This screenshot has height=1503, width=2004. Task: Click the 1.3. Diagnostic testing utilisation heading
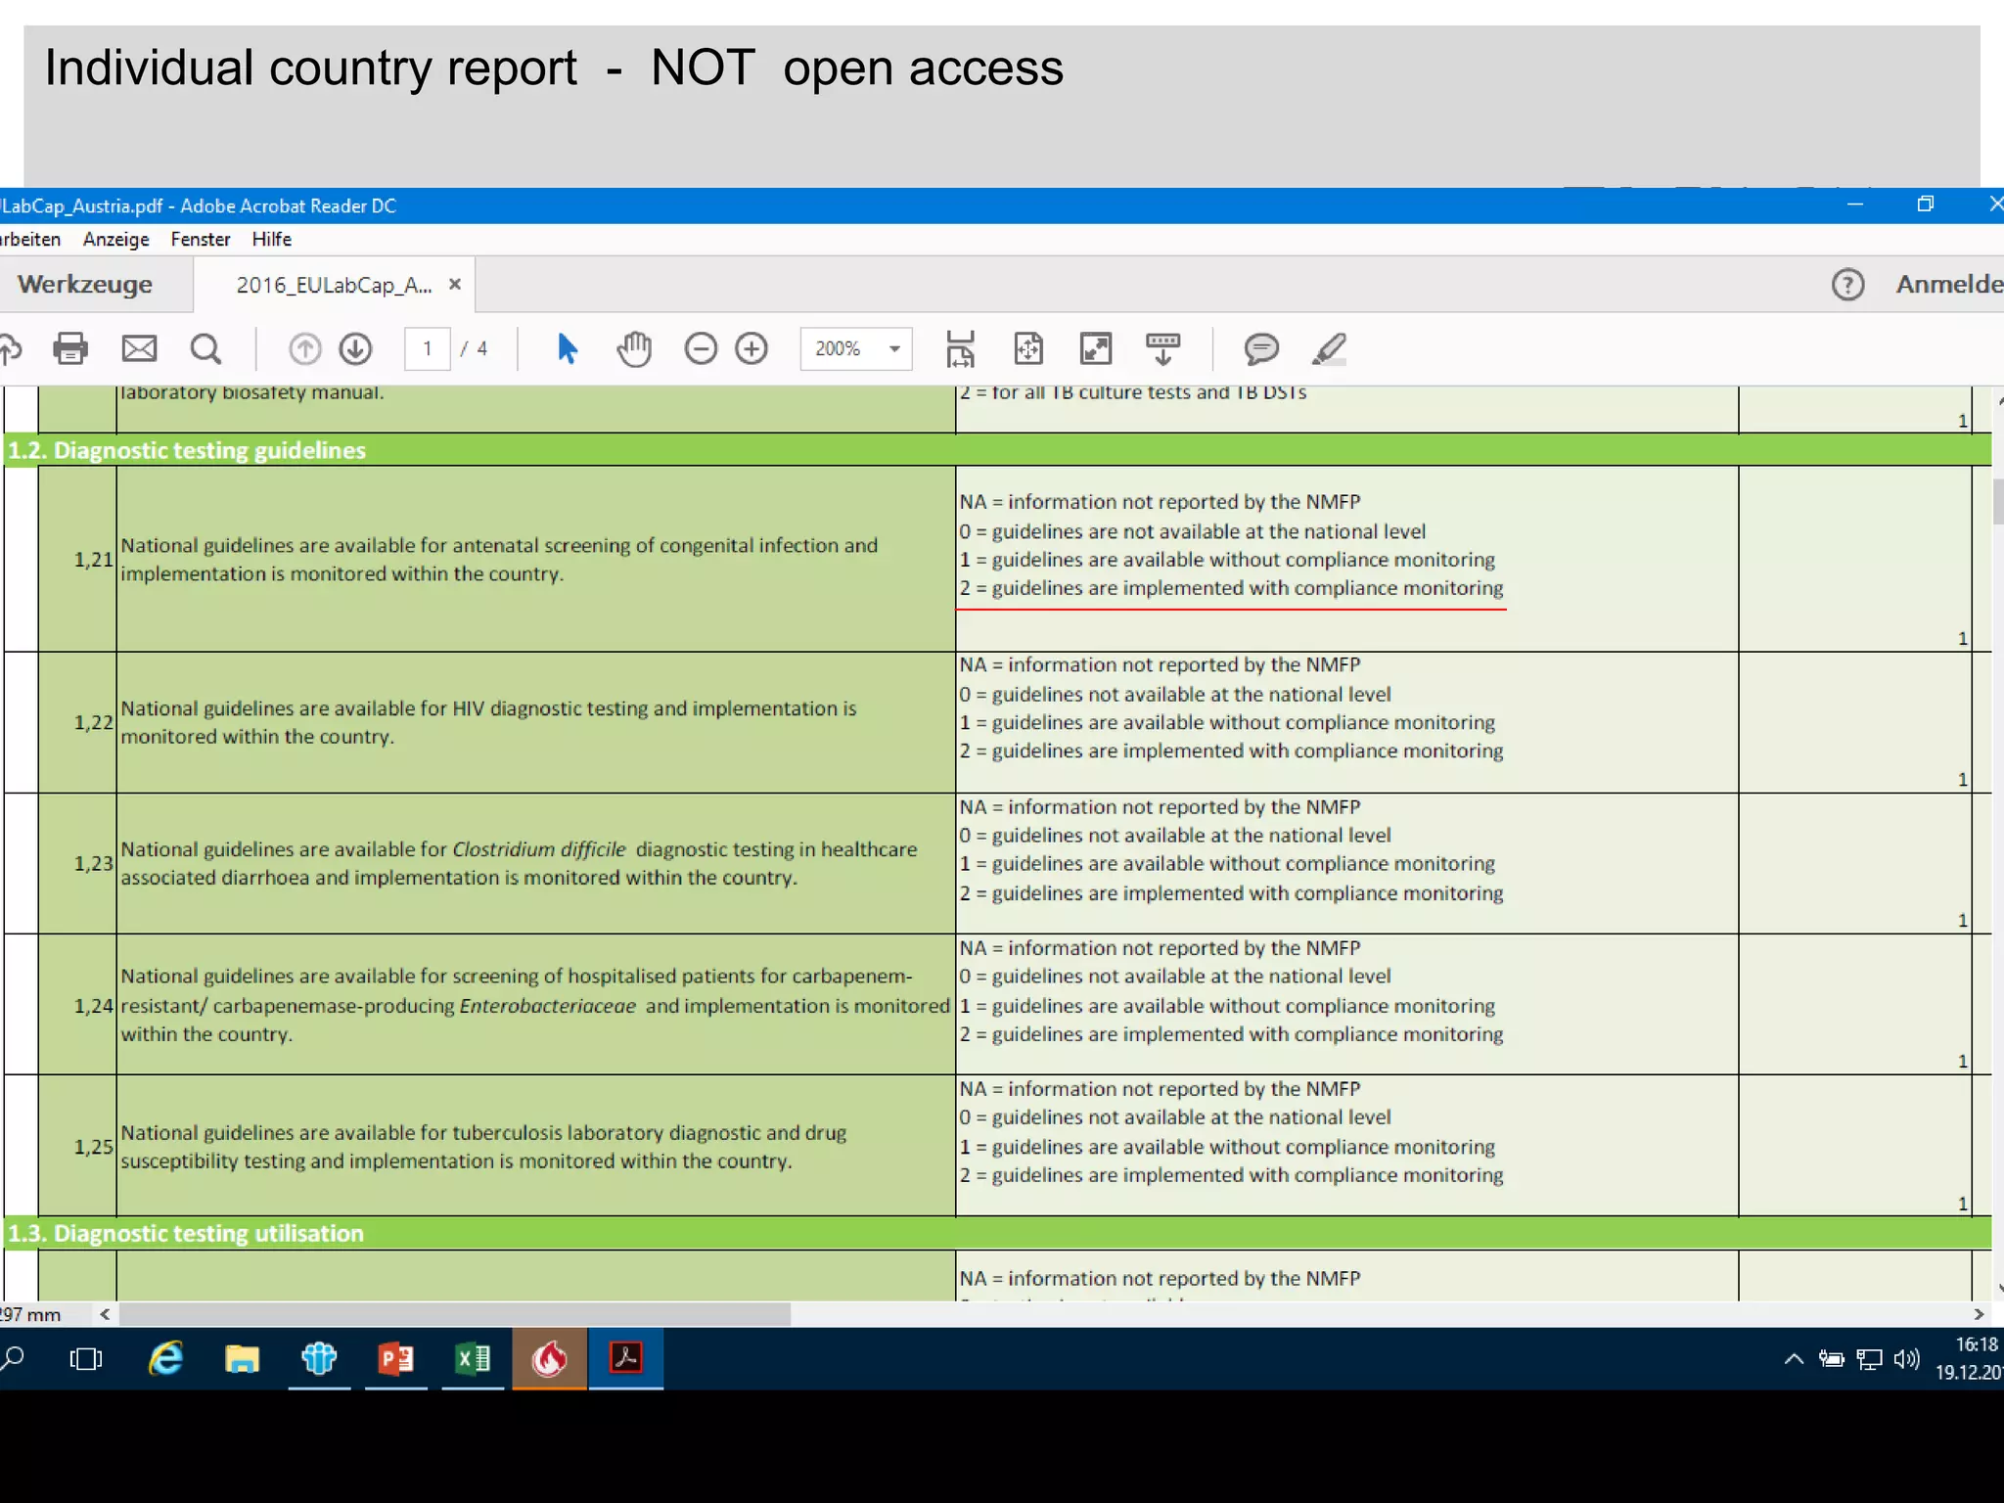point(185,1233)
